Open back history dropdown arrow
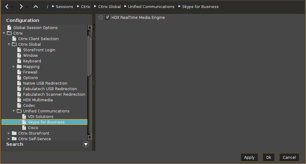The width and height of the screenshot is (306, 164). [12, 7]
